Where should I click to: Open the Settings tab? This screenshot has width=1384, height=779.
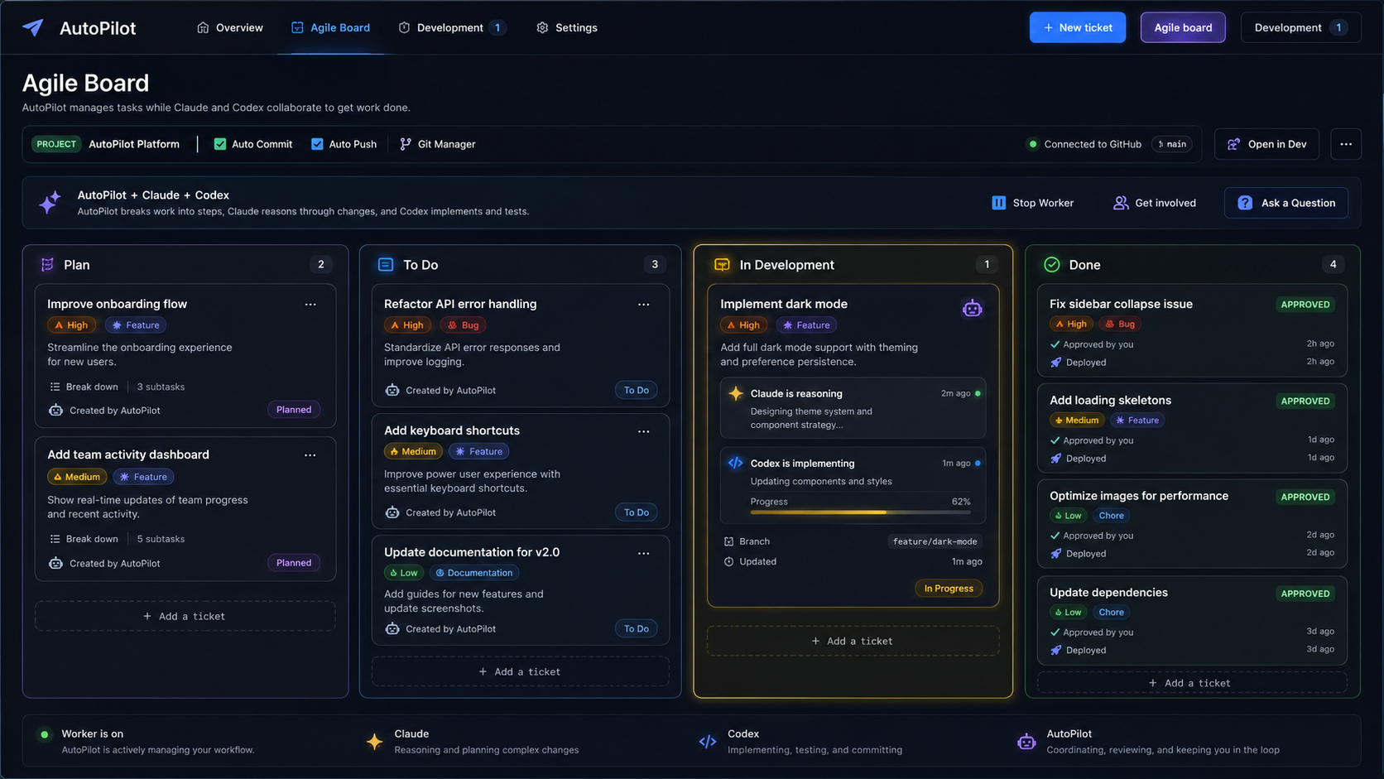(x=567, y=27)
